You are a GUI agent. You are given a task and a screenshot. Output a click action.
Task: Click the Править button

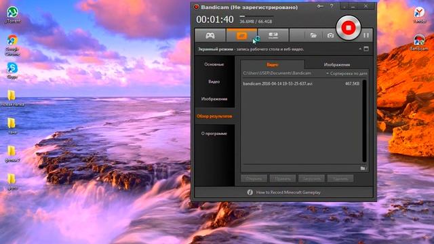point(283,178)
